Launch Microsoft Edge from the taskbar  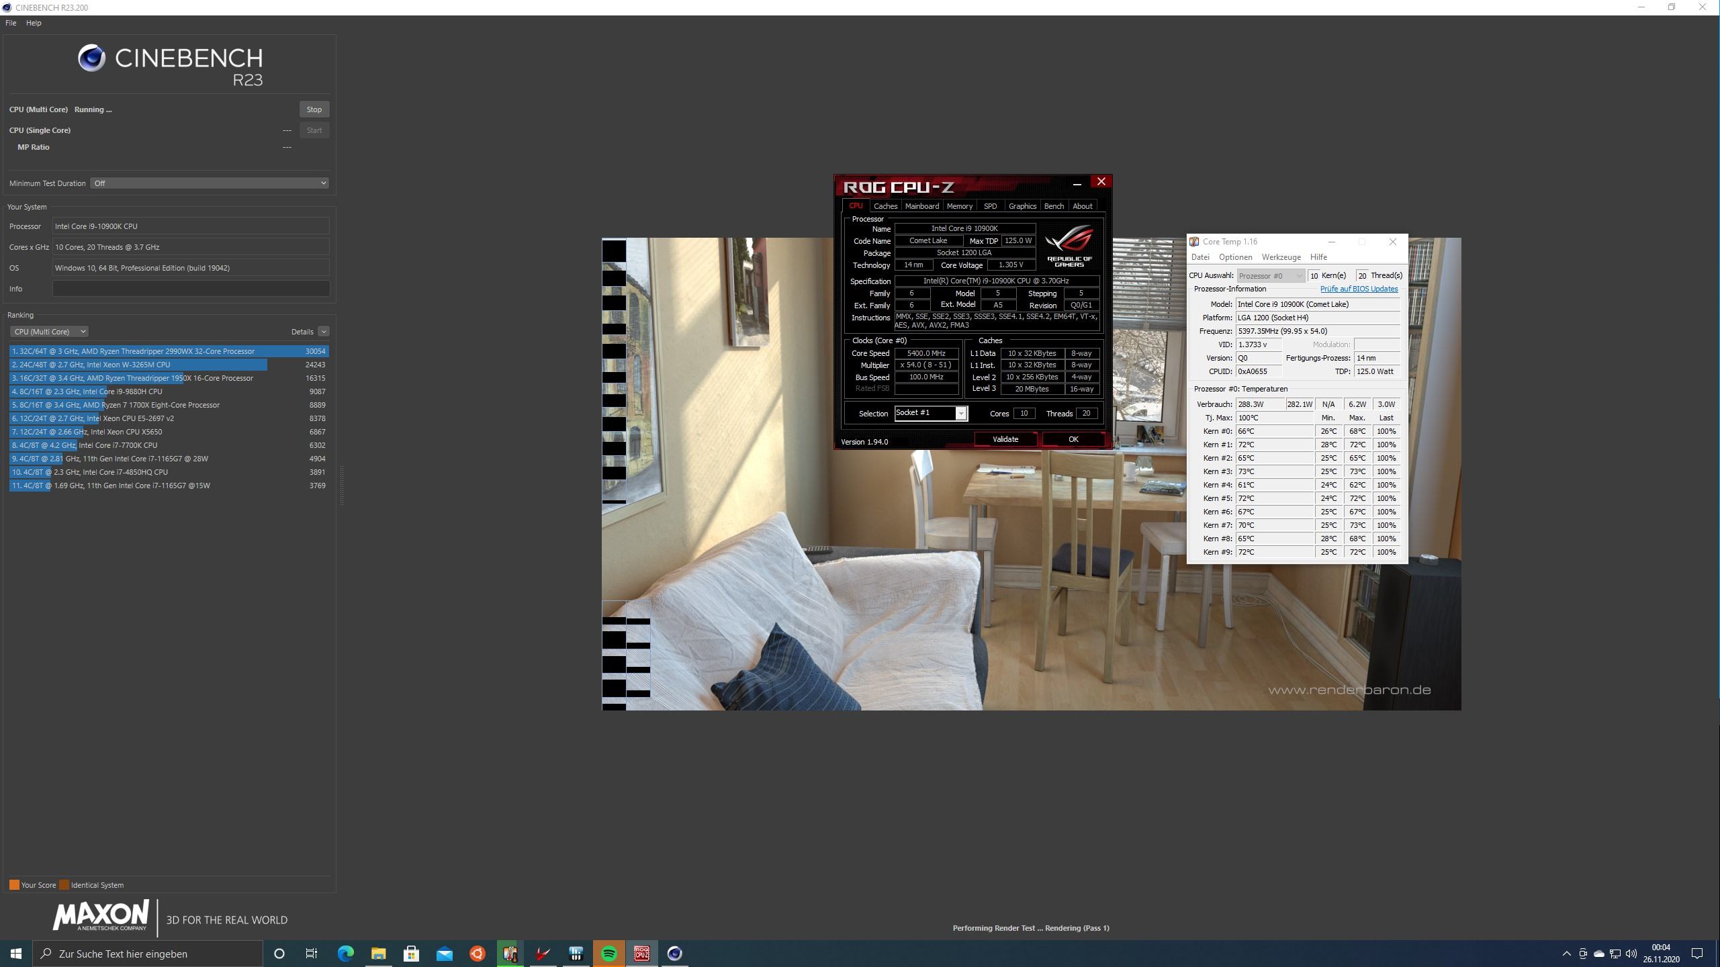345,954
